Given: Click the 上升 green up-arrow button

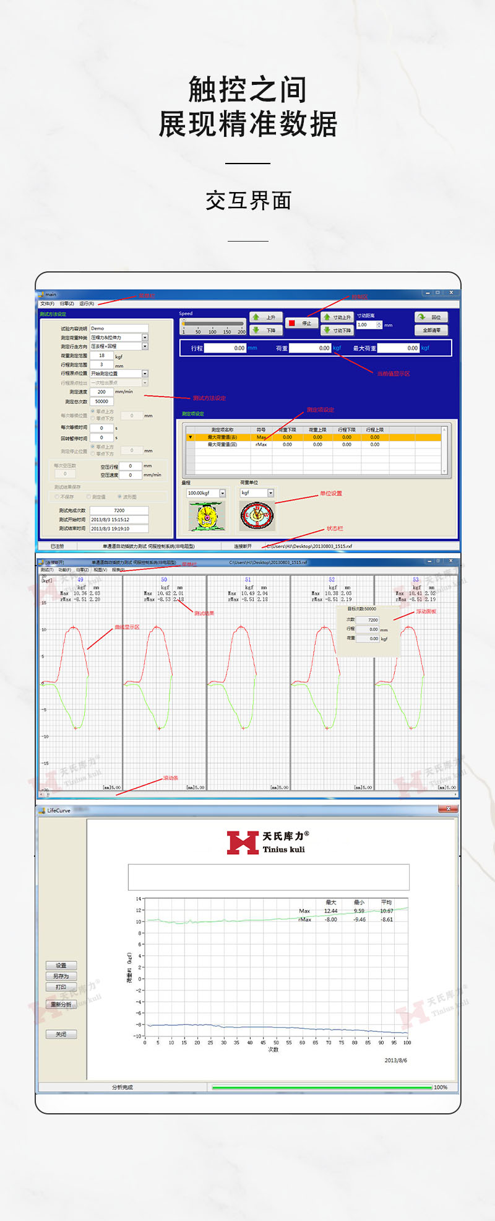Looking at the screenshot, I should click(x=266, y=317).
